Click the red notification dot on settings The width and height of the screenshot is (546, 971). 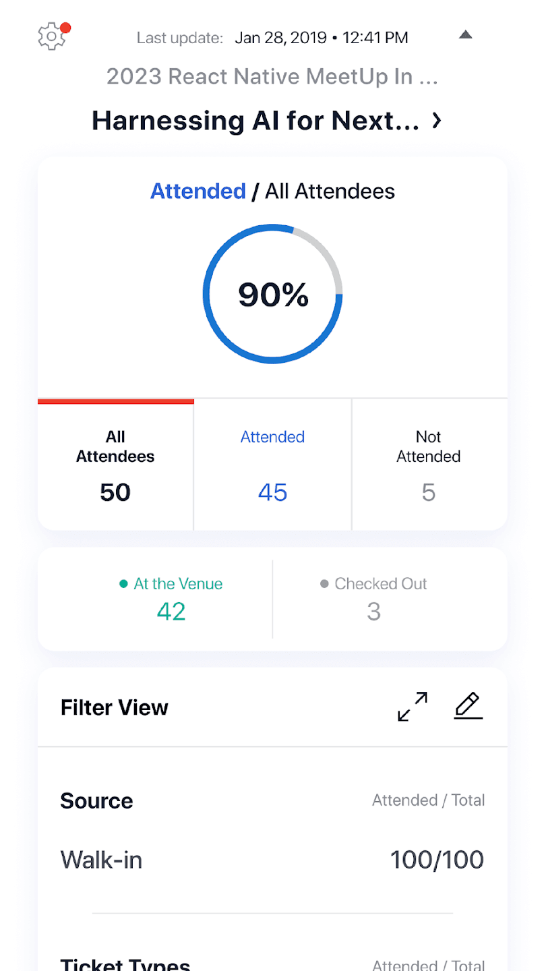click(x=65, y=28)
